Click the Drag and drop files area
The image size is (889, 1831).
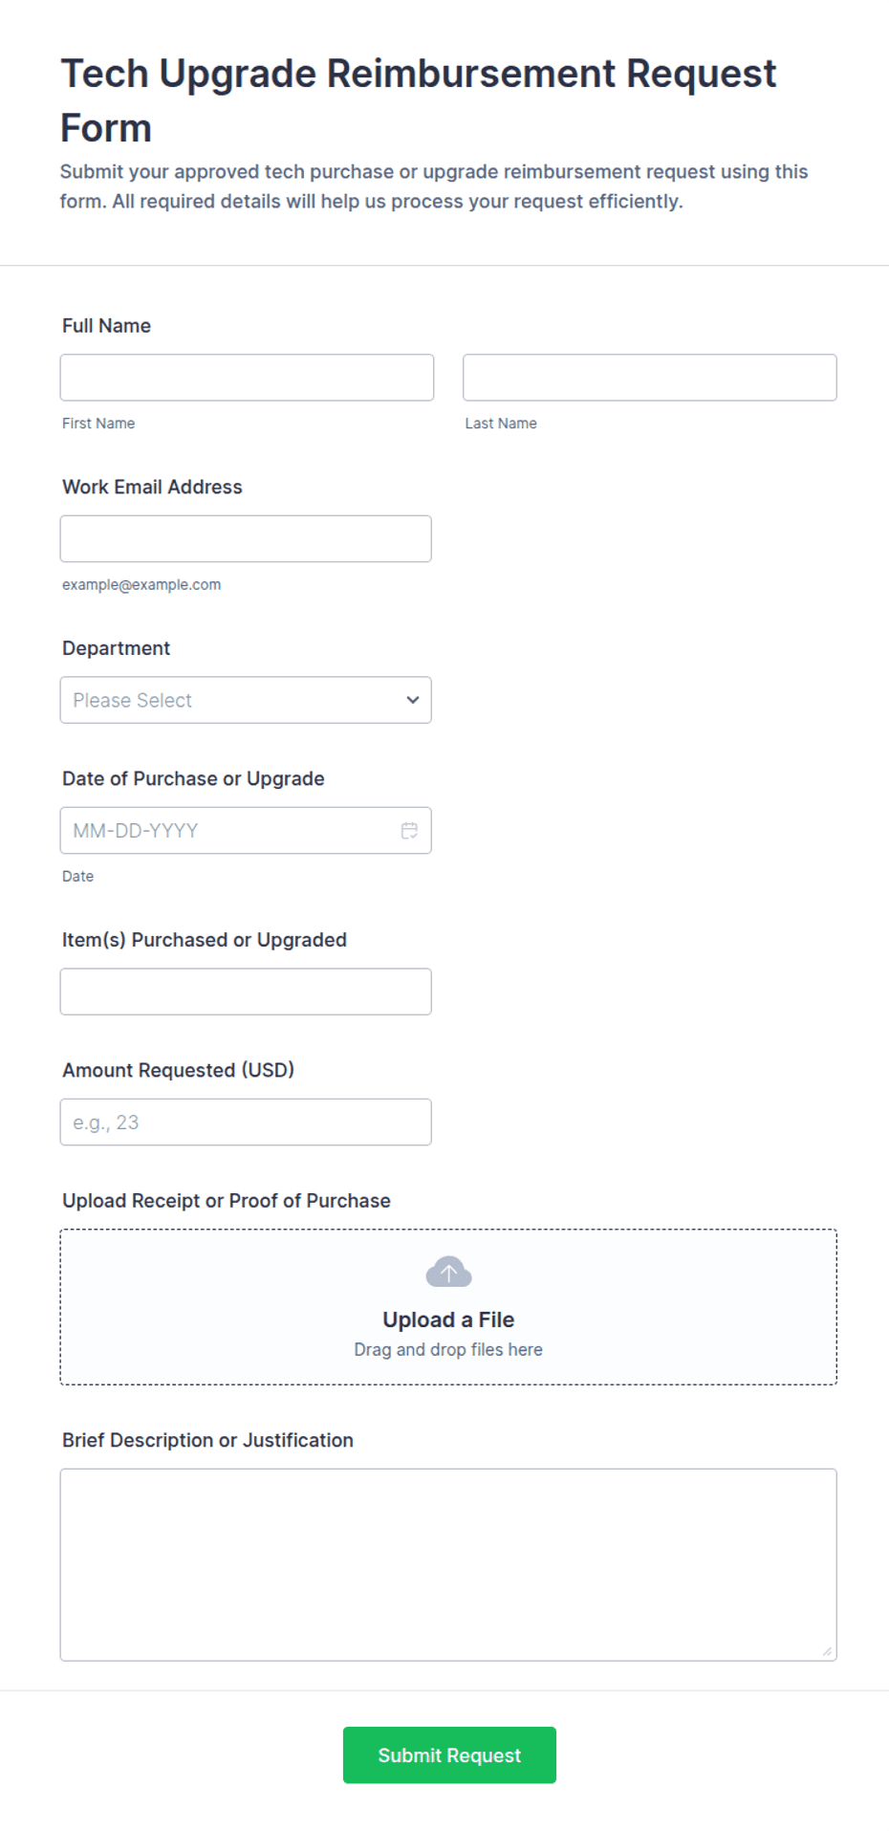pos(448,1307)
